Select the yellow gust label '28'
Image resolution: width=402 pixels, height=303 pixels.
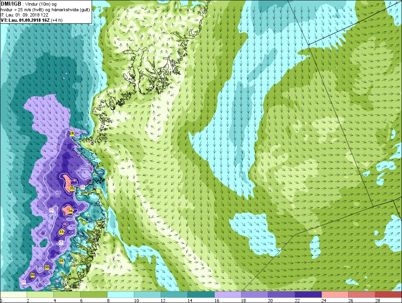(x=72, y=133)
